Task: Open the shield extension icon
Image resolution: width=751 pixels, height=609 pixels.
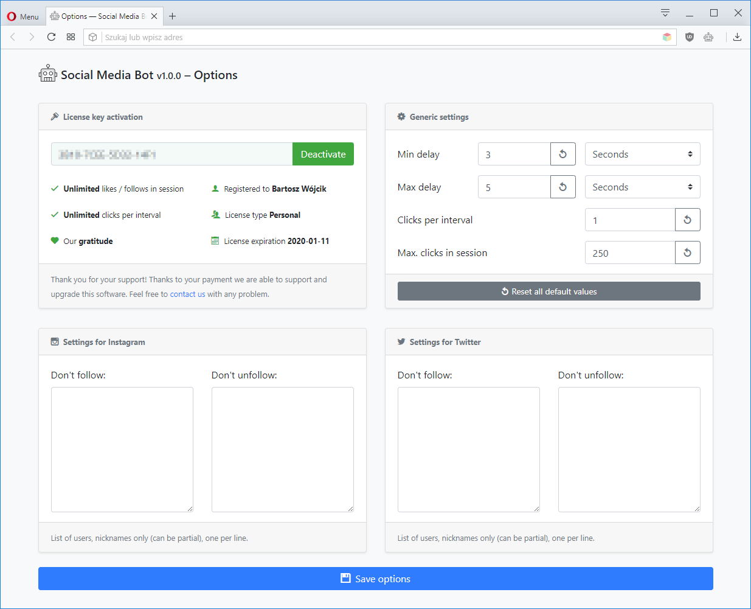Action: [690, 37]
